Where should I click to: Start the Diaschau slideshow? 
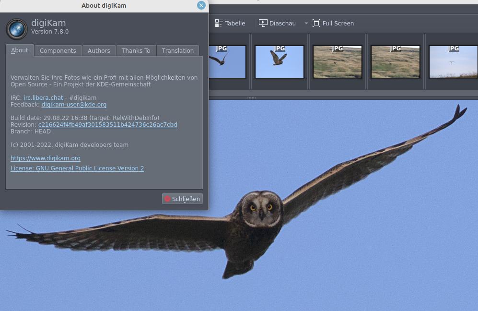278,23
